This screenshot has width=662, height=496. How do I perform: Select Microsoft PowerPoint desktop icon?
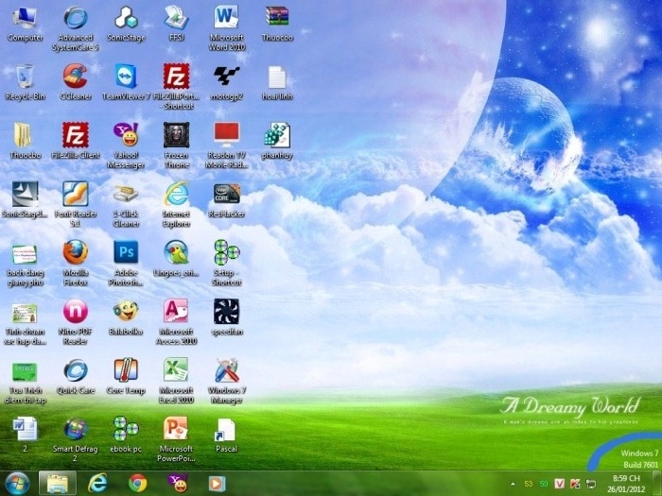[x=176, y=439]
